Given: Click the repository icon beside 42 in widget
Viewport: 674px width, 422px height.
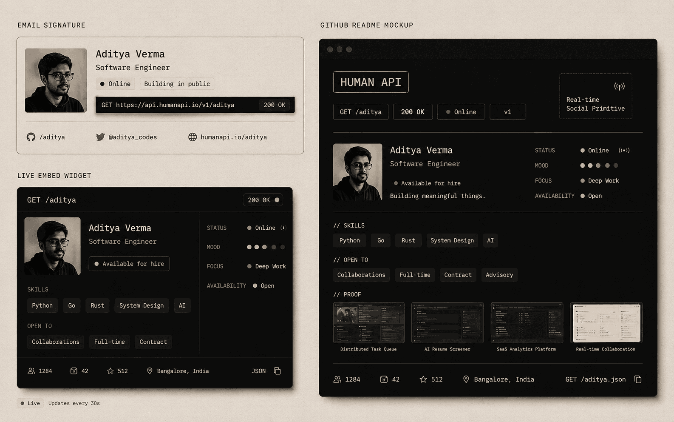Looking at the screenshot, I should tap(74, 371).
